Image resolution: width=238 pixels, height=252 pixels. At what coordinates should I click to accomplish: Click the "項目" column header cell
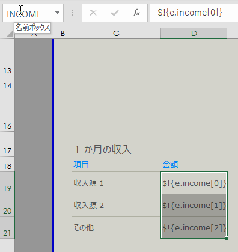pyautogui.click(x=81, y=165)
